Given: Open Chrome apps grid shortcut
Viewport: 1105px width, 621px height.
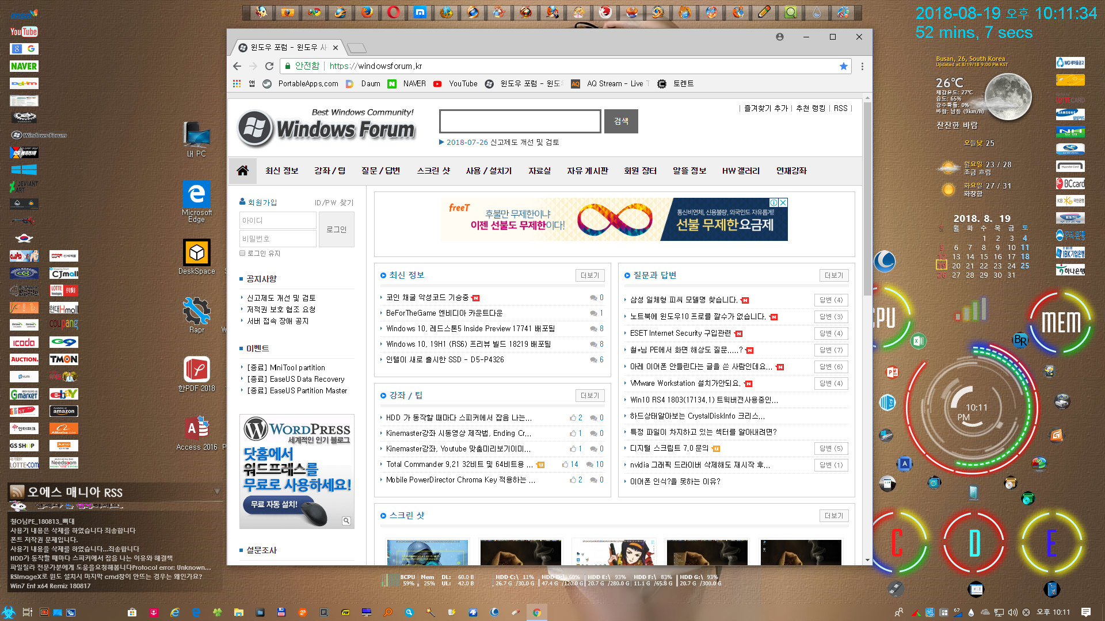Looking at the screenshot, I should coord(237,83).
